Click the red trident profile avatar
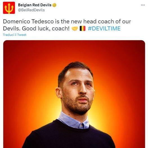This screenshot has height=148, width=148. (9, 8)
